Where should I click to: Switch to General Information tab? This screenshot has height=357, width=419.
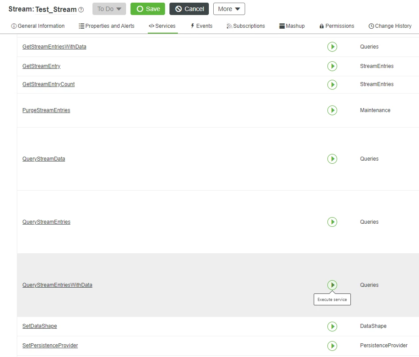click(38, 26)
